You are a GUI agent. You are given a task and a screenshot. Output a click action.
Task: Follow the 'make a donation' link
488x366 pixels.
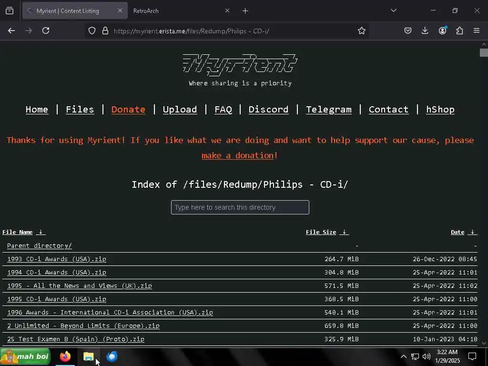click(237, 155)
